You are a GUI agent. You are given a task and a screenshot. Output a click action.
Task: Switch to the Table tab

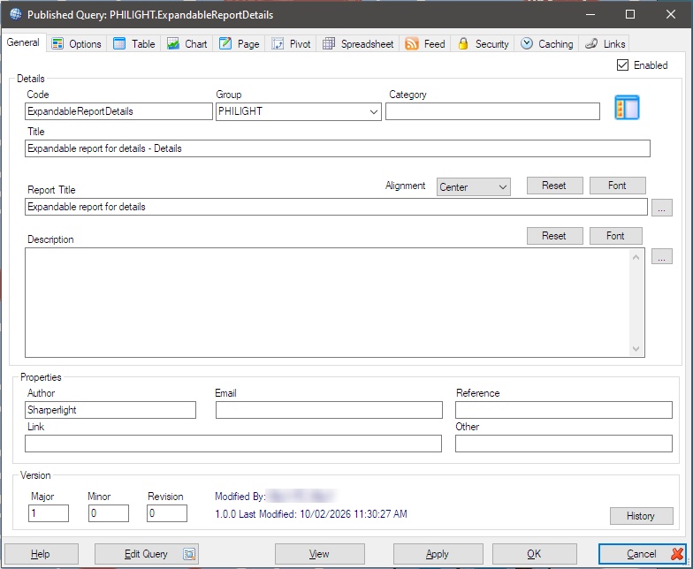[134, 44]
